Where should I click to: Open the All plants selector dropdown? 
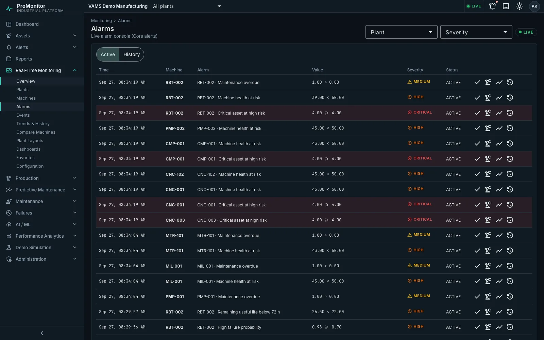187,6
